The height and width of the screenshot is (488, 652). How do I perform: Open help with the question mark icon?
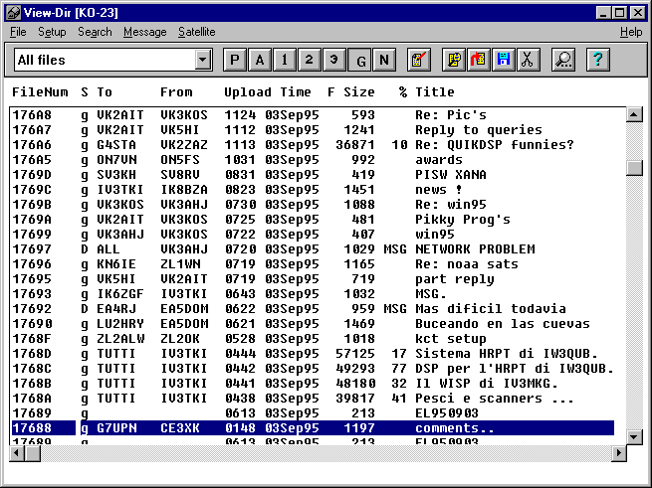(597, 60)
